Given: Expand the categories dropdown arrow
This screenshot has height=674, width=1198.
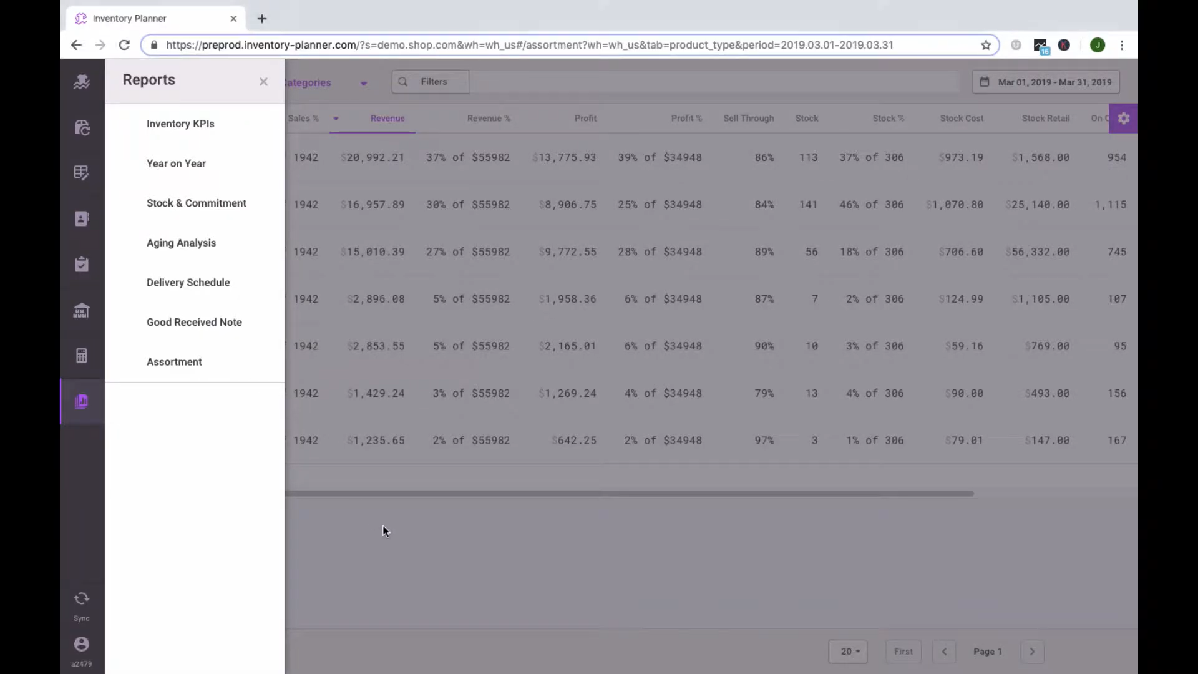Looking at the screenshot, I should pos(363,83).
